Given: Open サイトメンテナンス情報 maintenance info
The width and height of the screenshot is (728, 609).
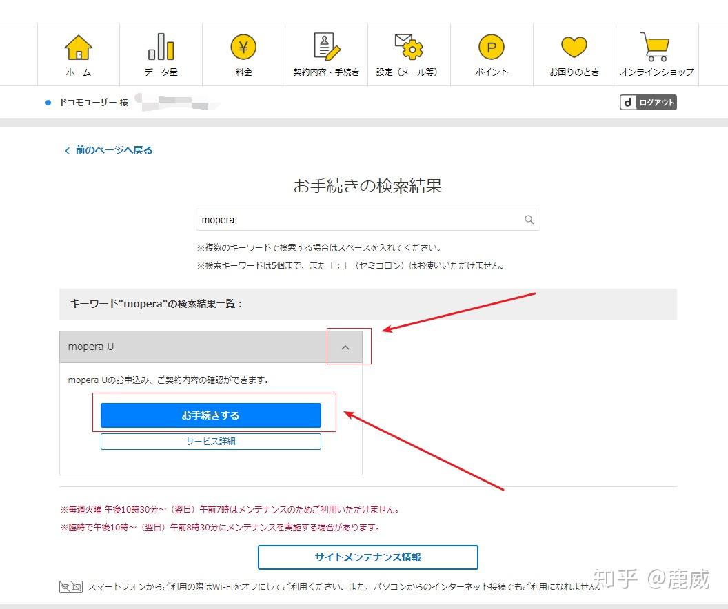Looking at the screenshot, I should (x=368, y=558).
